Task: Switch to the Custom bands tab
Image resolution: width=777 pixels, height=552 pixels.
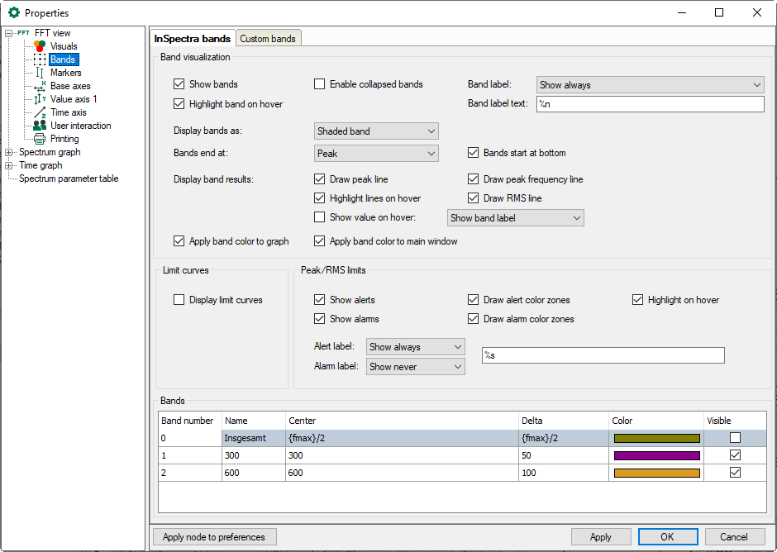Action: click(x=268, y=39)
